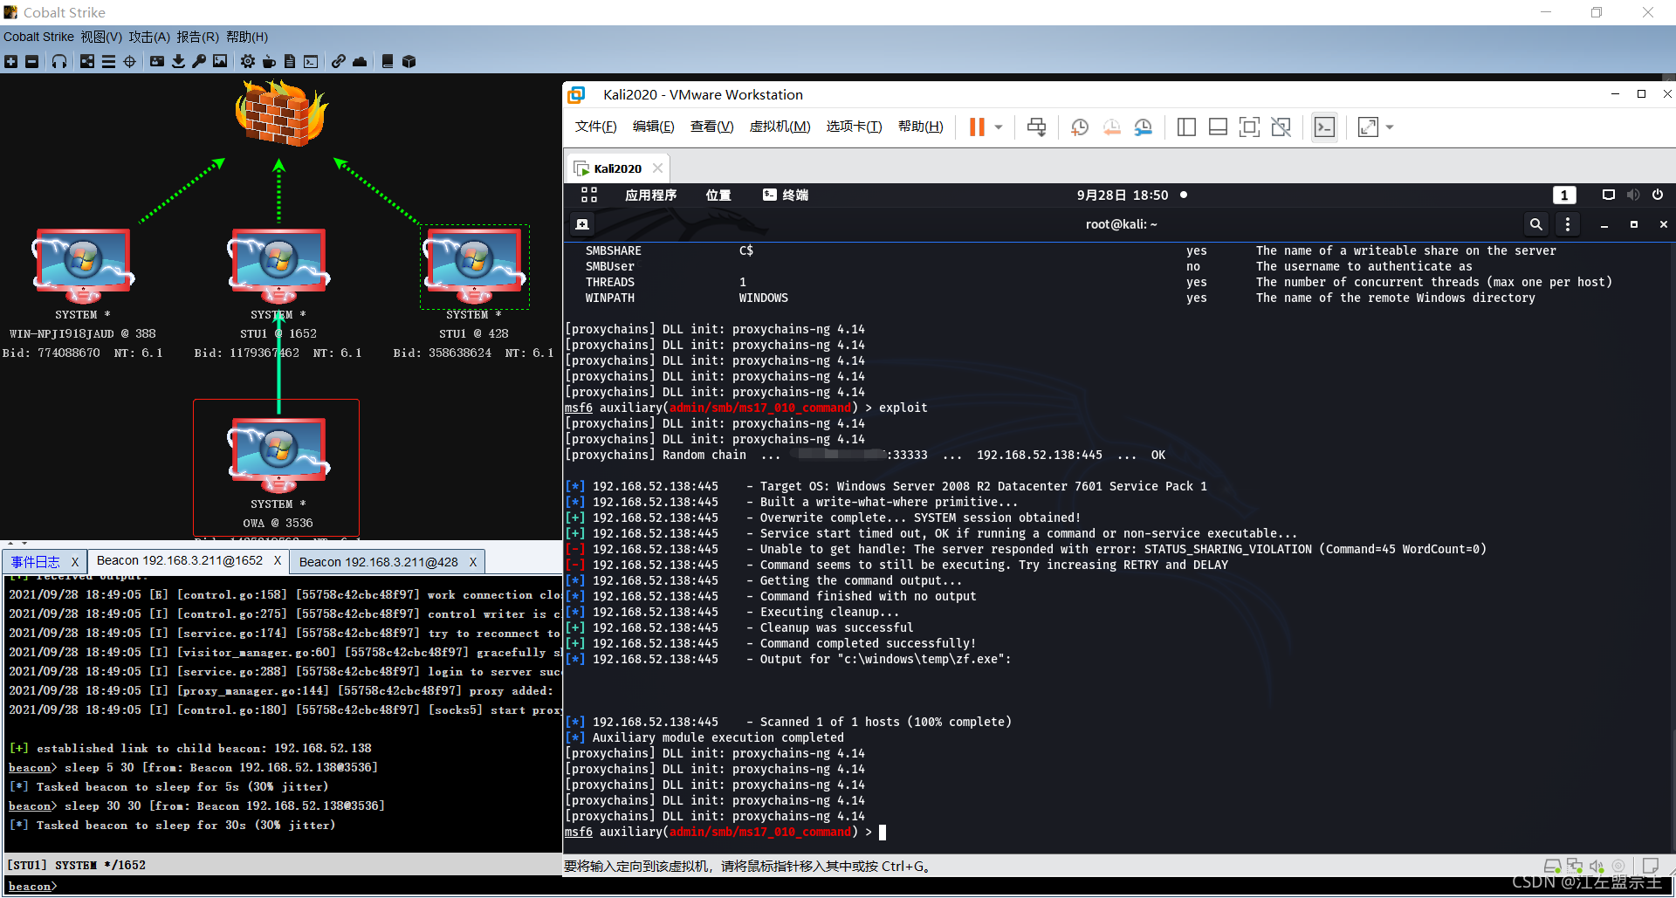Open 虚拟机(M) menu in VMware
This screenshot has height=898, width=1676.
[780, 127]
